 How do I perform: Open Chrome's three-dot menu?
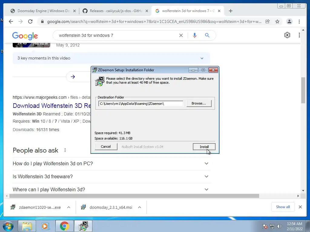(x=299, y=21)
